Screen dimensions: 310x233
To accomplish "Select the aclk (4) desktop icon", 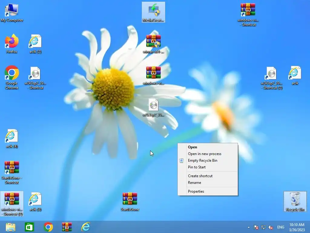I will (12, 138).
